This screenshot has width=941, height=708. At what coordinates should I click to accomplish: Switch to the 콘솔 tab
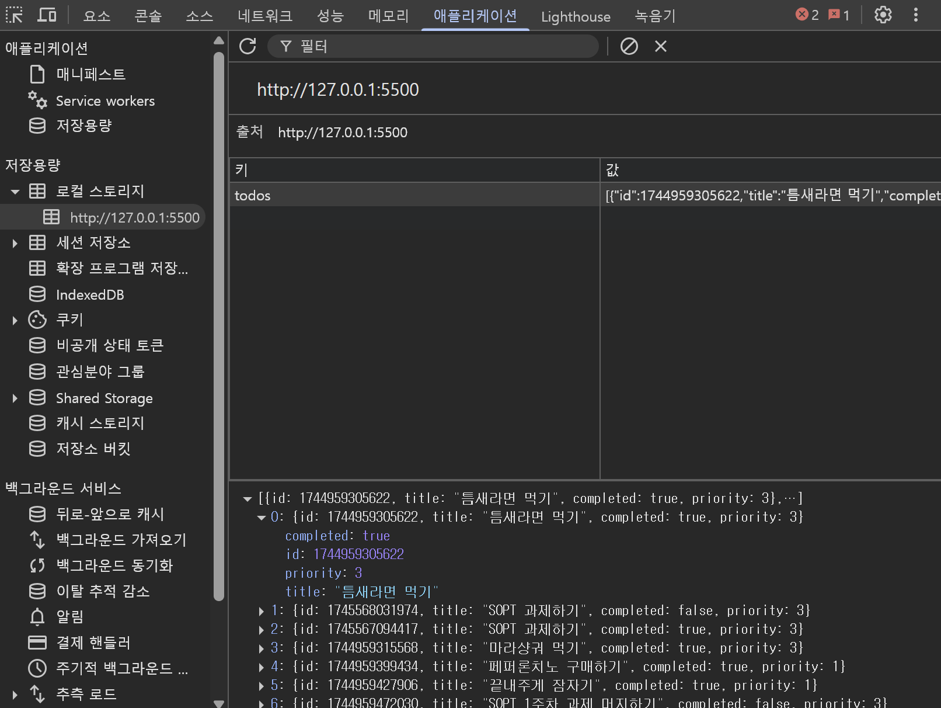pos(148,16)
